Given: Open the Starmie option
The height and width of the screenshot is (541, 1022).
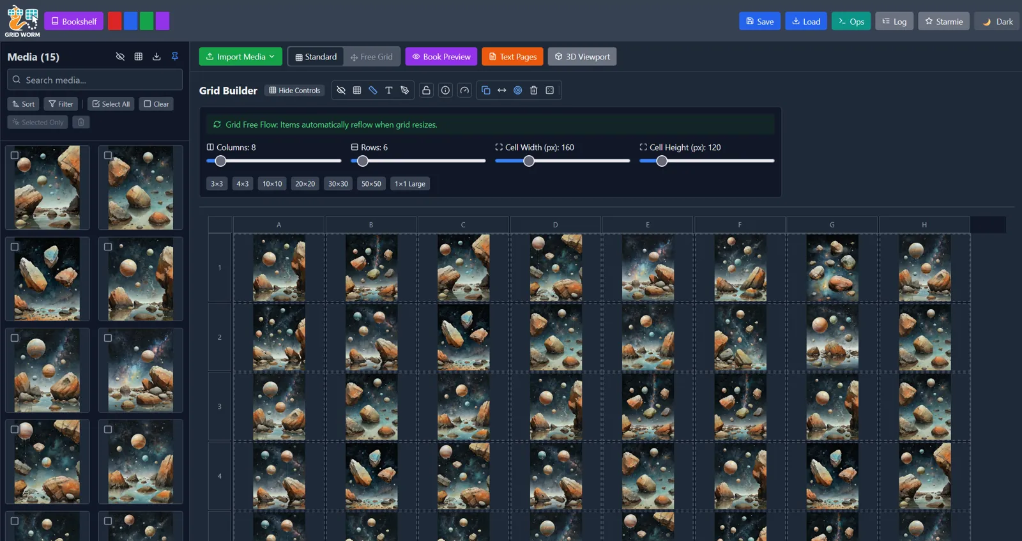Looking at the screenshot, I should pos(944,21).
